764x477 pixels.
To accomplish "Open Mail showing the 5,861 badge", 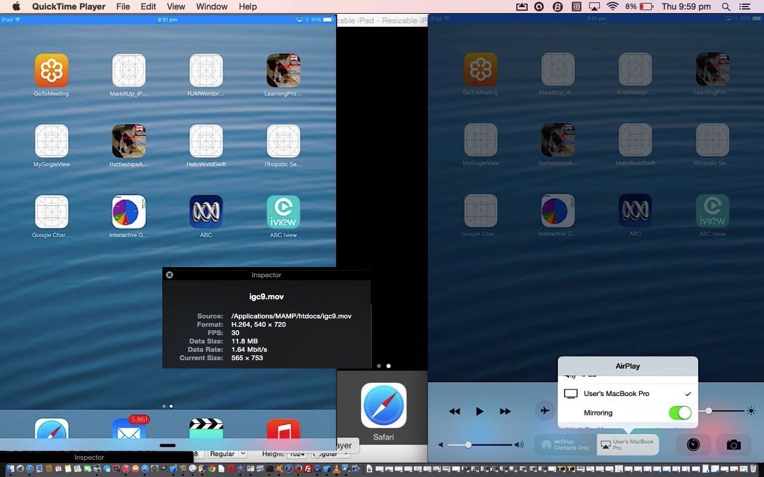I will point(128,430).
